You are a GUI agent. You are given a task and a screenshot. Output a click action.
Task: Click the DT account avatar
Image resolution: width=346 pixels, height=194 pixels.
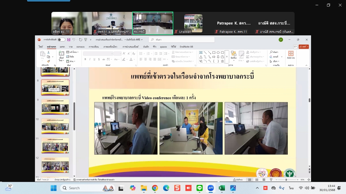pyautogui.click(x=281, y=40)
